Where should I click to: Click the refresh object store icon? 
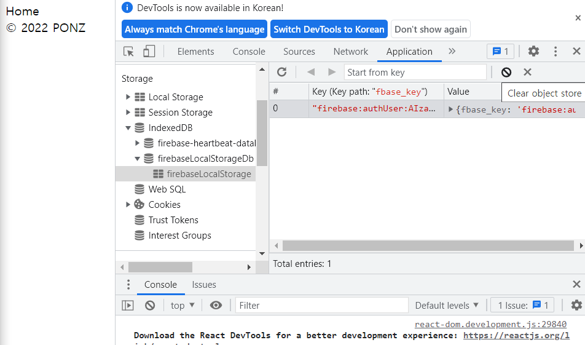(x=281, y=72)
